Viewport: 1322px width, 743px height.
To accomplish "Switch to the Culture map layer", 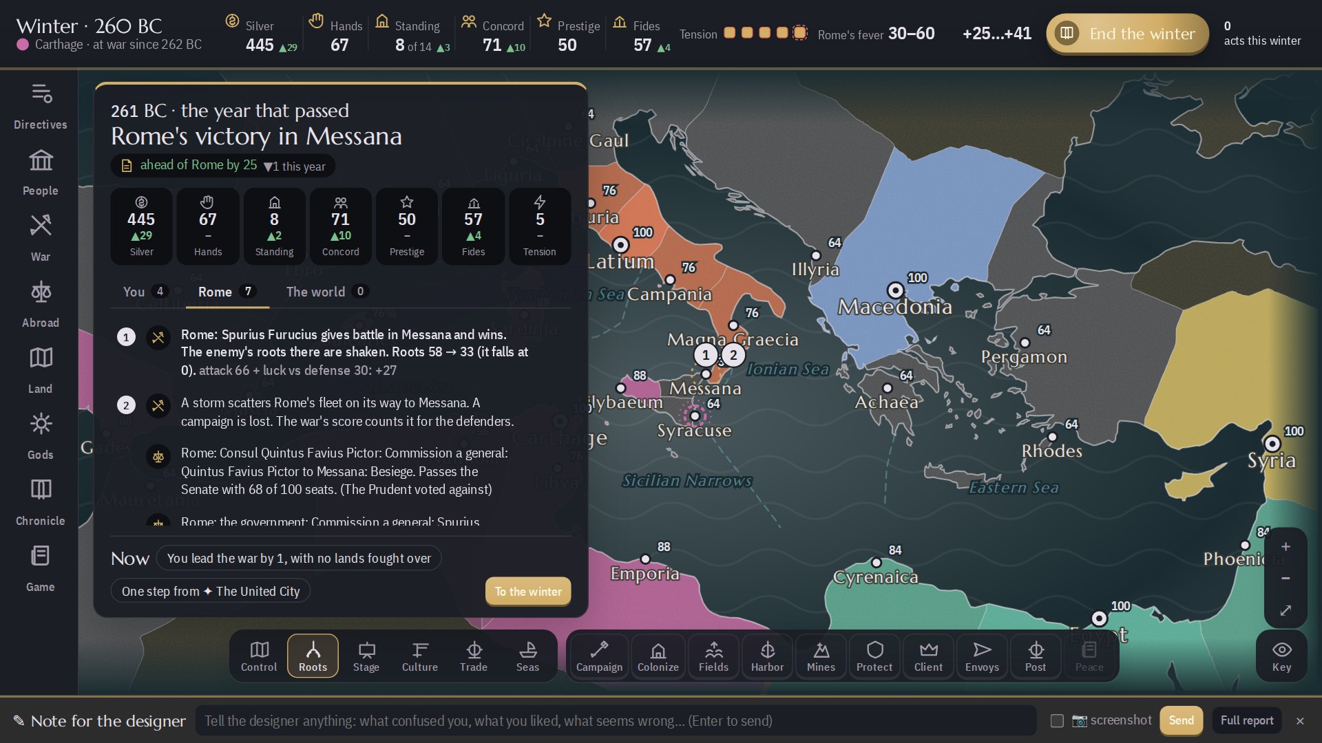I will (x=420, y=656).
